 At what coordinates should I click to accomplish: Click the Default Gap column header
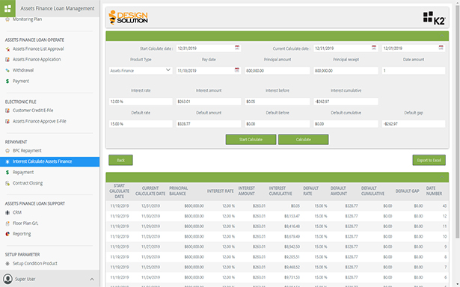[407, 191]
